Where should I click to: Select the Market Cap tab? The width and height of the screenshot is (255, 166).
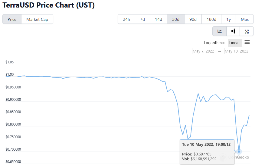point(37,19)
